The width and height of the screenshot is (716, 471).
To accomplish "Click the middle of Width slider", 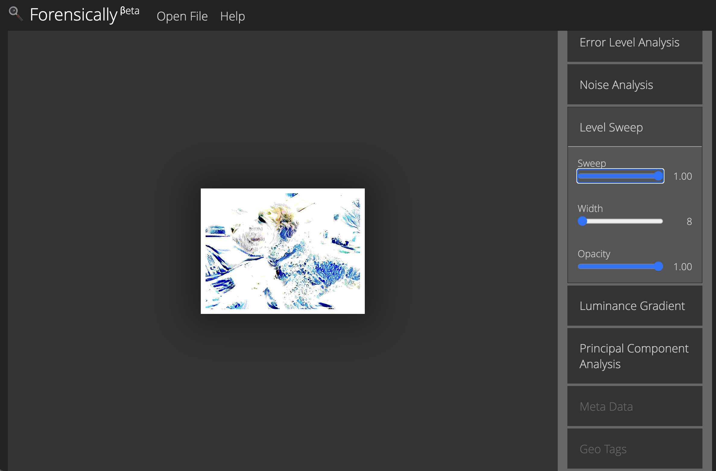I will [620, 221].
